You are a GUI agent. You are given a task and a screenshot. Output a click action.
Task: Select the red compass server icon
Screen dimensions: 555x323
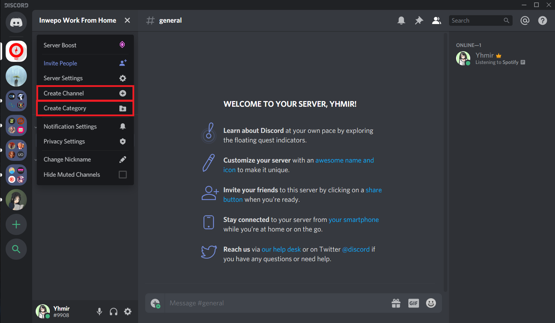[16, 51]
